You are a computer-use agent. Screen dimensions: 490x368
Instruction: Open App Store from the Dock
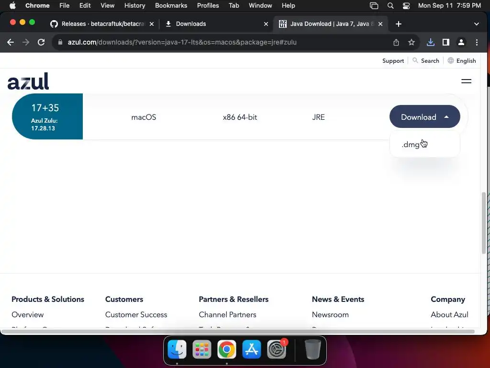tap(252, 349)
